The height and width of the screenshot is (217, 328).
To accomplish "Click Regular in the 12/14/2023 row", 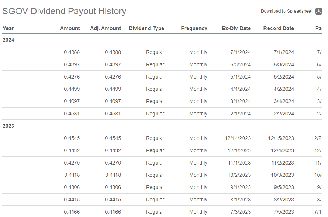I will pos(155,138).
